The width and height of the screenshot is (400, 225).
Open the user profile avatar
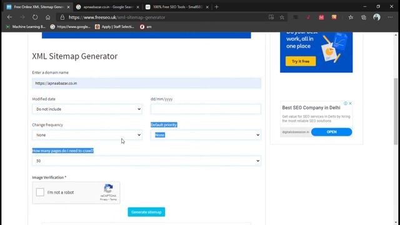click(x=377, y=17)
